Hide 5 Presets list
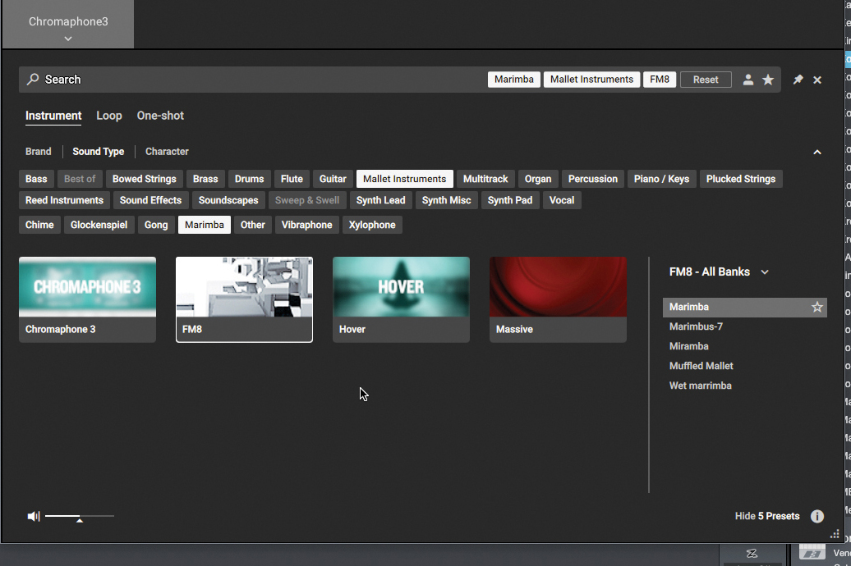851x566 pixels. click(767, 516)
